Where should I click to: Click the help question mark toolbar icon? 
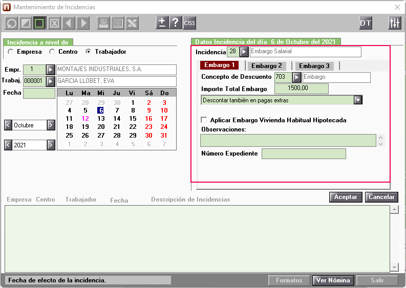click(175, 23)
